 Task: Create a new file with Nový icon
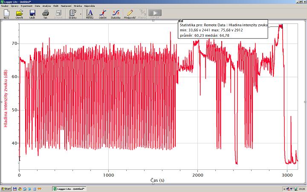(x=6, y=14)
